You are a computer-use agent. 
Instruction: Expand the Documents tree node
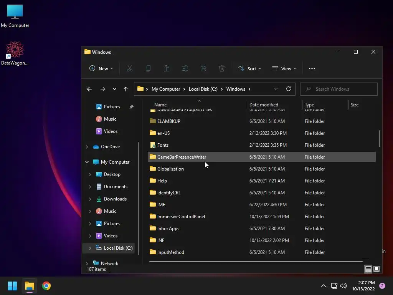(90, 187)
